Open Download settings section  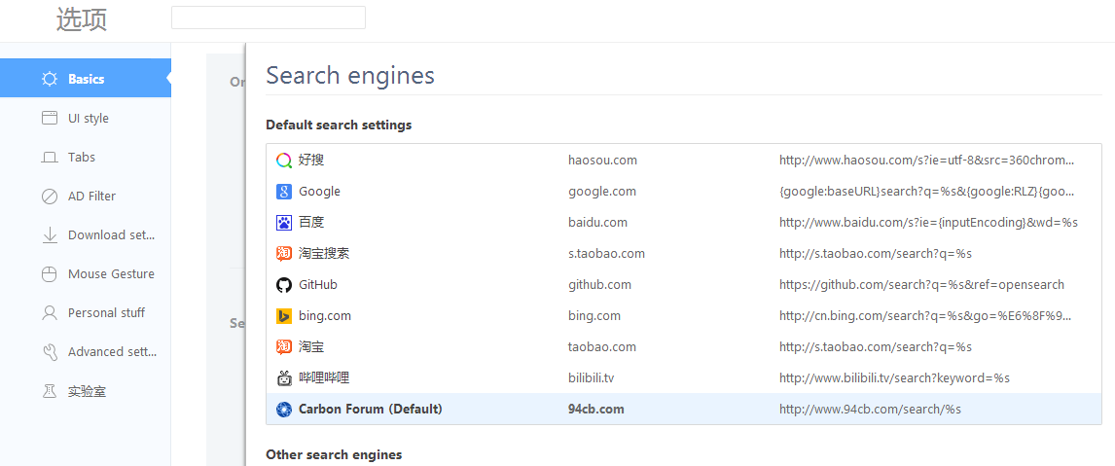[86, 234]
